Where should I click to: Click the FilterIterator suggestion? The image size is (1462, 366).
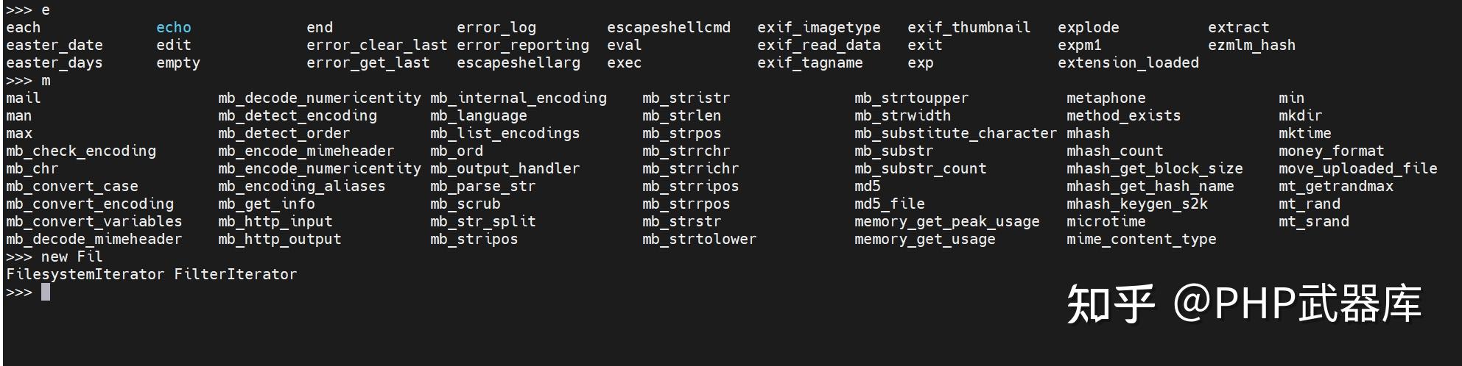pyautogui.click(x=235, y=275)
